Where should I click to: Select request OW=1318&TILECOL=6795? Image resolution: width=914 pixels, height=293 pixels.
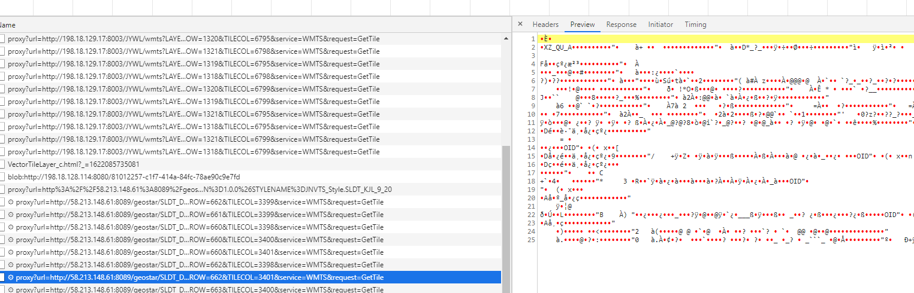click(194, 127)
